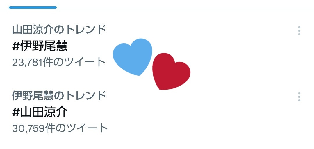
Task: Click the blue heart emoji
Action: point(132,57)
